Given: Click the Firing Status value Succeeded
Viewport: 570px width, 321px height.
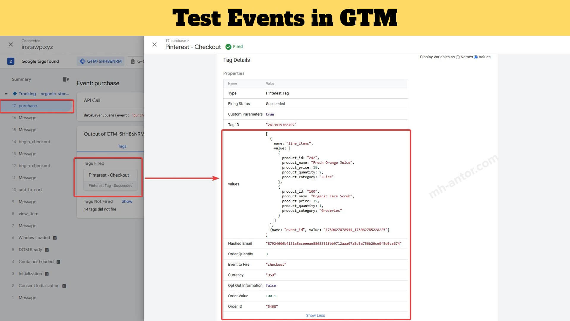Looking at the screenshot, I should click(x=275, y=104).
